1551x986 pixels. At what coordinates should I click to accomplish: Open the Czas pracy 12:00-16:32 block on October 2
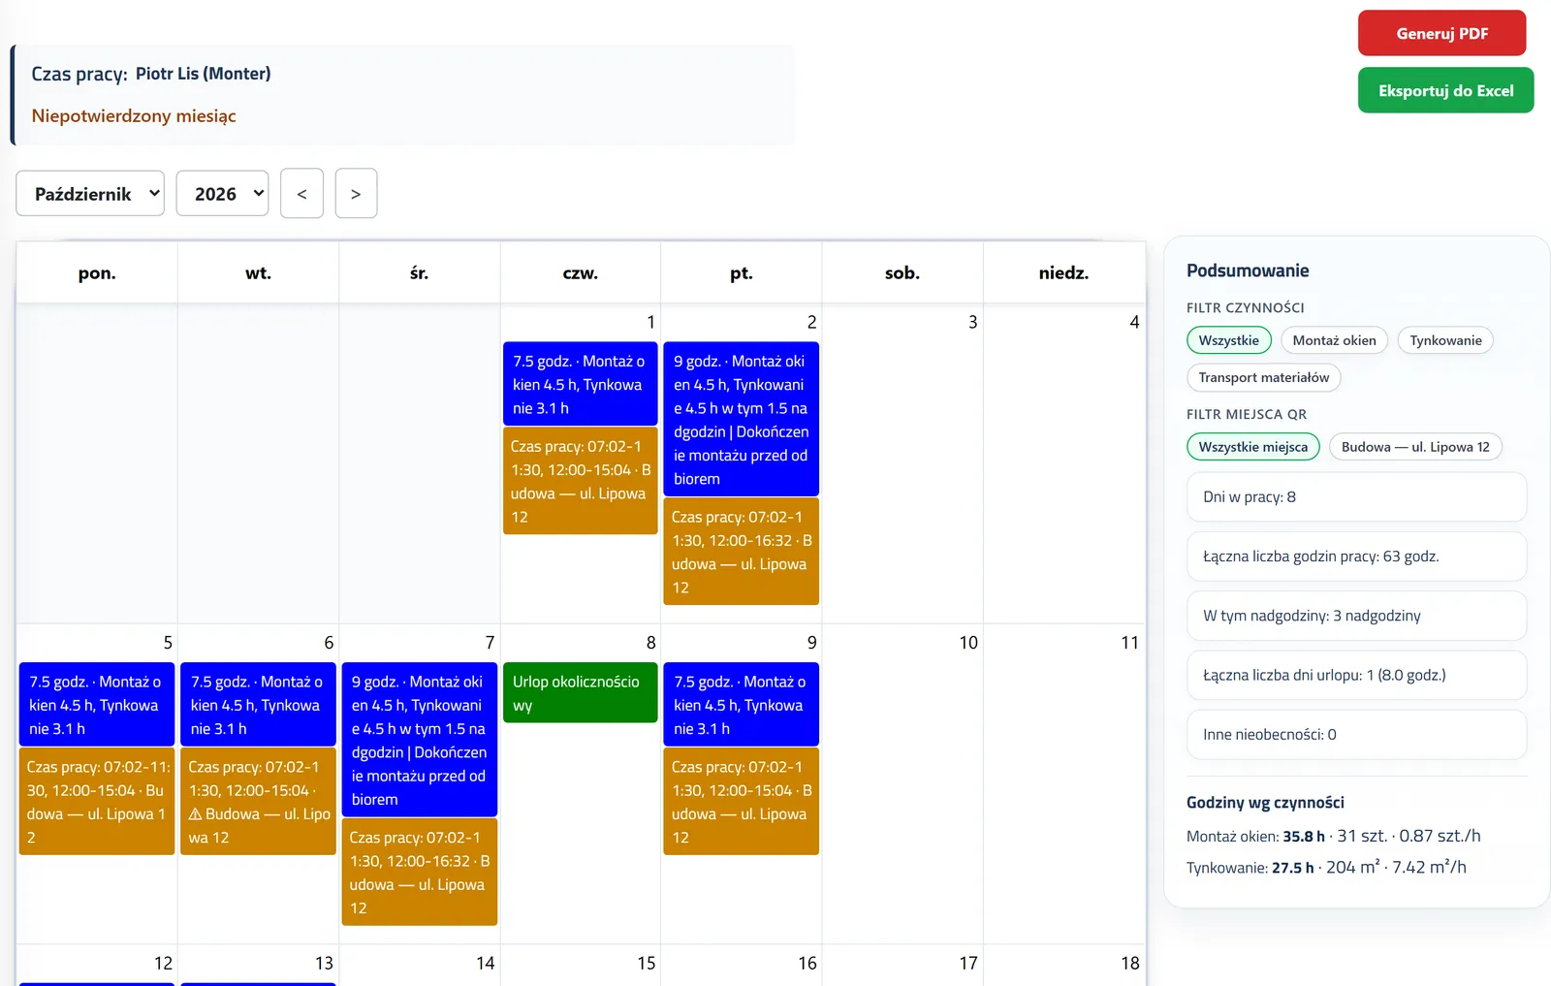[741, 552]
